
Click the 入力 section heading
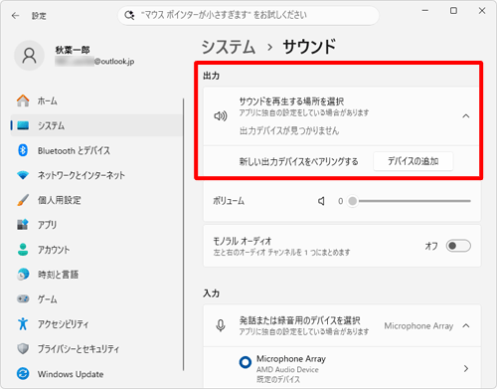coord(212,293)
